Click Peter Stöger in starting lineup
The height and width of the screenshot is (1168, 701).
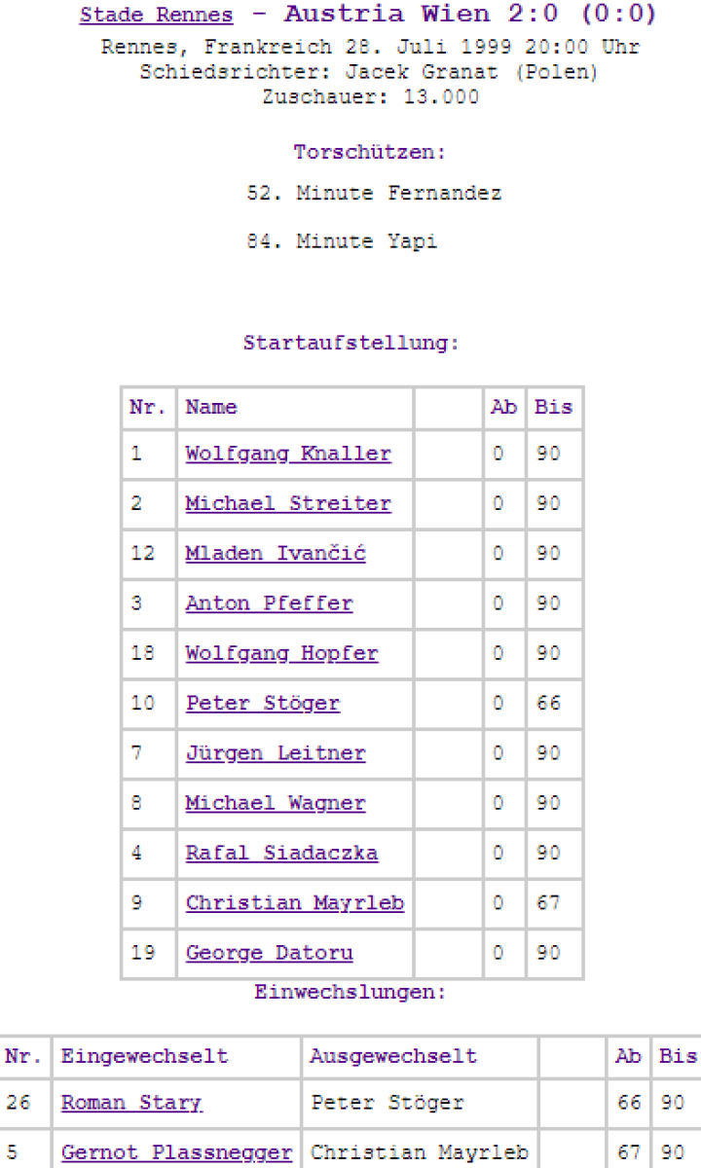click(x=263, y=704)
